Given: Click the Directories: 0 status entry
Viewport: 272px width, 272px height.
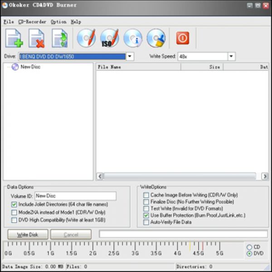Looking at the screenshot, I should pos(194,267).
